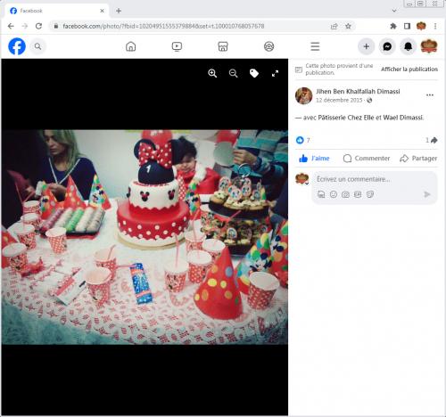This screenshot has width=446, height=417.
Task: Click the birthday cake photo
Action: pyautogui.click(x=145, y=237)
